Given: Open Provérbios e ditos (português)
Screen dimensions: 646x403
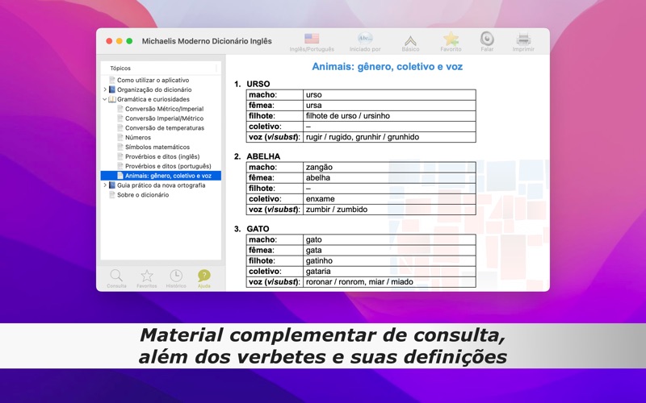Looking at the screenshot, I should (168, 166).
